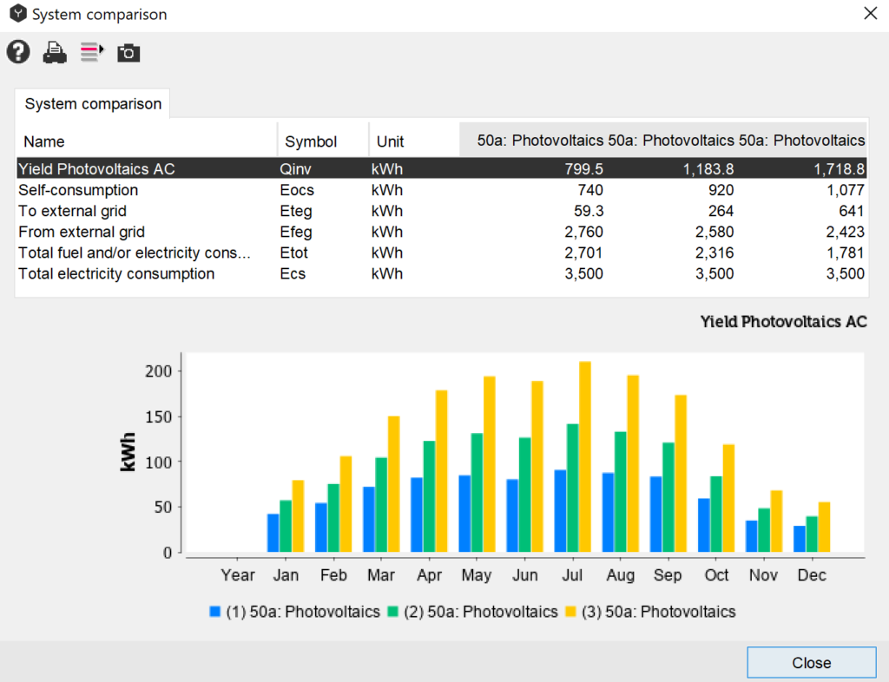The height and width of the screenshot is (682, 889).
Task: Click the Symbol column header
Action: tap(311, 141)
